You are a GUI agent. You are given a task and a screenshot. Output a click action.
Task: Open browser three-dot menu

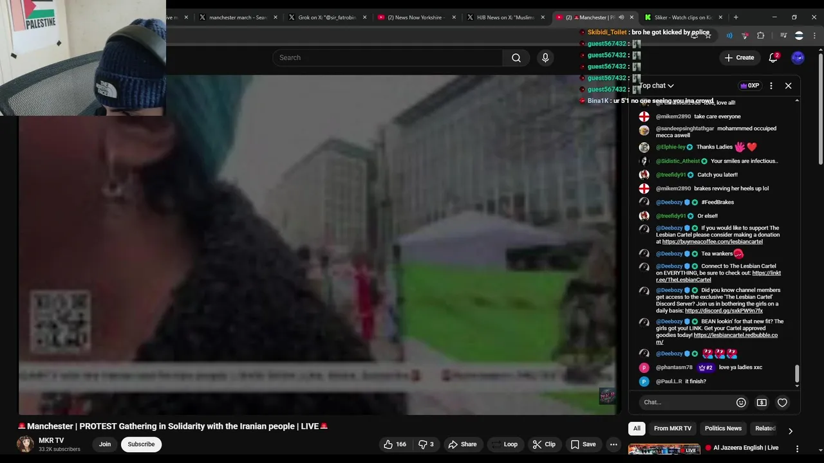(x=814, y=36)
